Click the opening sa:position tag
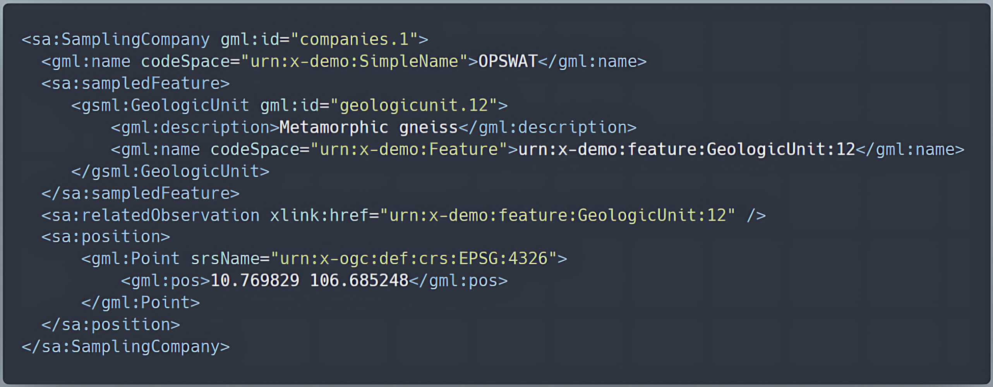The image size is (993, 387). (x=106, y=237)
